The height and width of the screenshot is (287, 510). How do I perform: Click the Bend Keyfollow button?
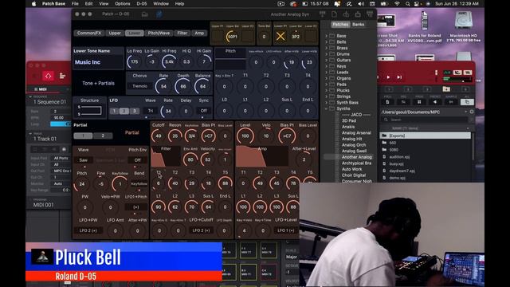[139, 184]
